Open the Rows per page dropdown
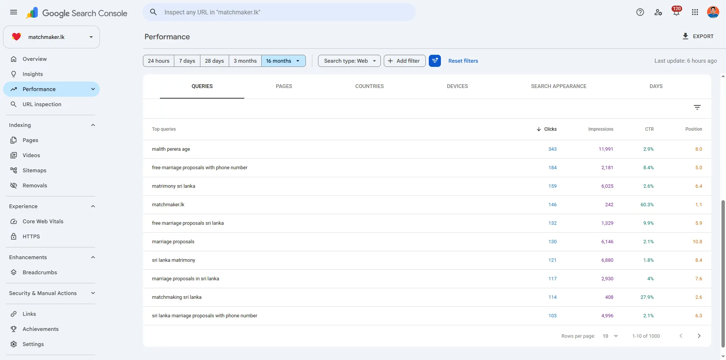The image size is (726, 360). [x=610, y=336]
